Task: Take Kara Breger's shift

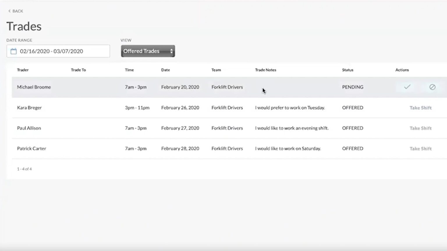Action: 420,108
